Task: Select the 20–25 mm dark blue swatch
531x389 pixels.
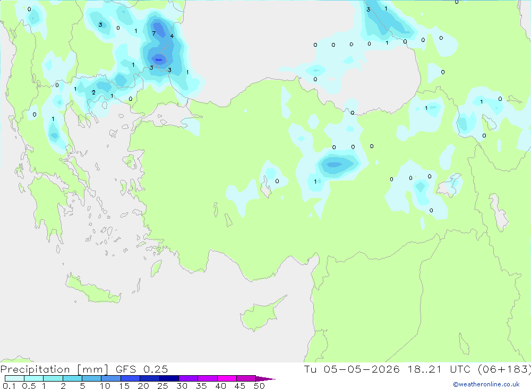Action: [149, 378]
